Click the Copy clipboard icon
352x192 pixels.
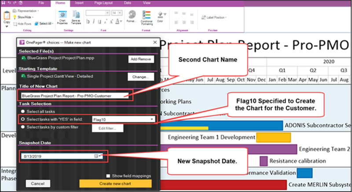tap(7, 15)
